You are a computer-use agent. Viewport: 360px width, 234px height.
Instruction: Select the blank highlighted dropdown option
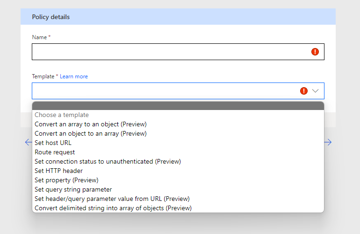tap(178, 106)
